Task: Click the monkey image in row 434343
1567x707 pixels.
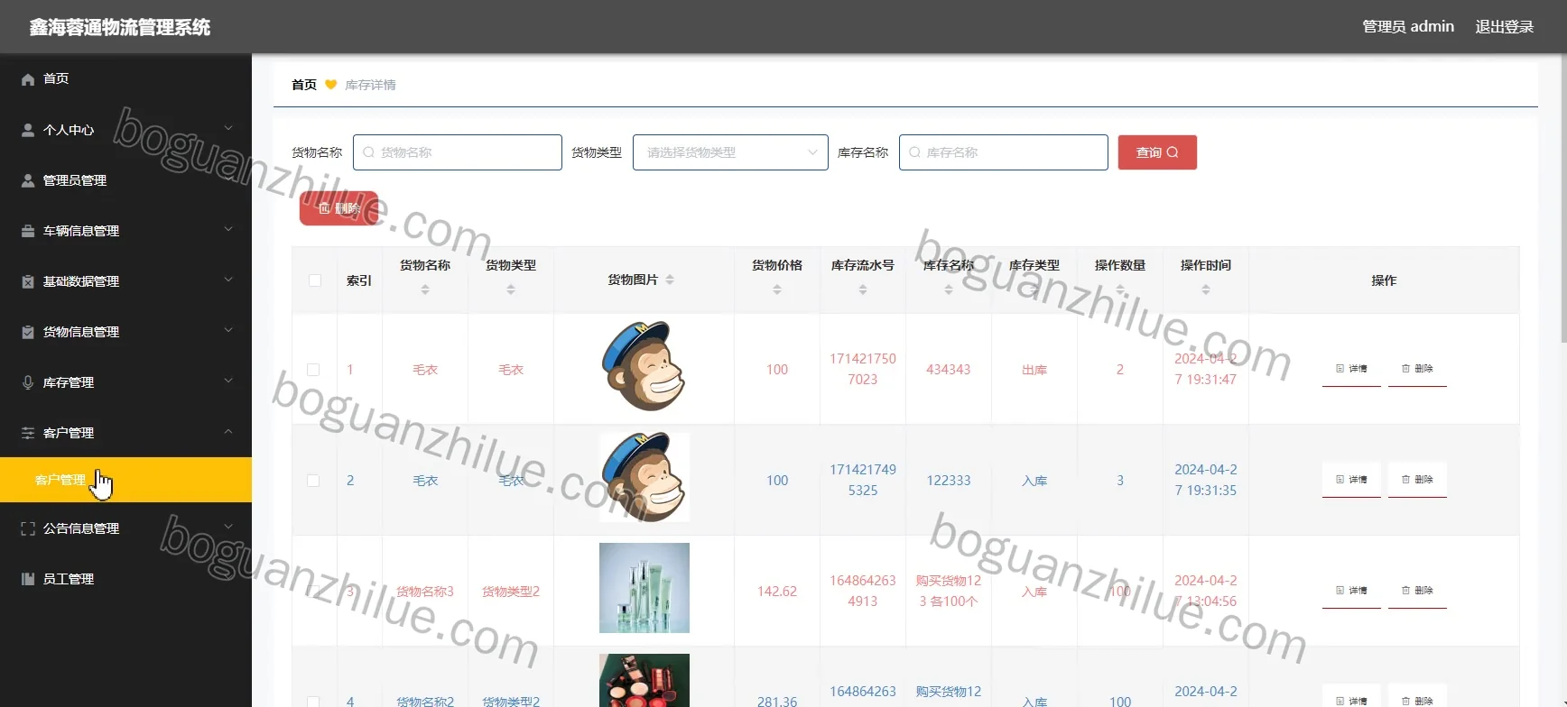Action: (644, 366)
